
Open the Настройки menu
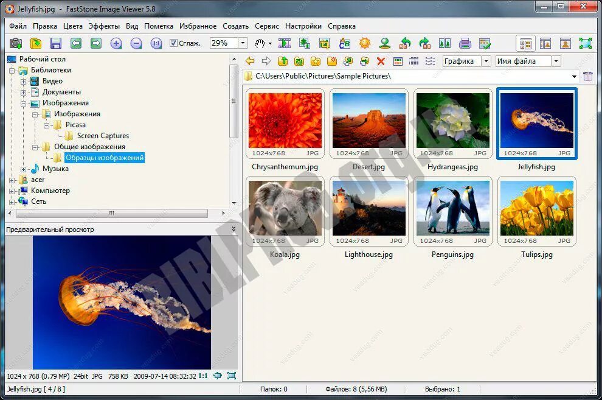303,26
